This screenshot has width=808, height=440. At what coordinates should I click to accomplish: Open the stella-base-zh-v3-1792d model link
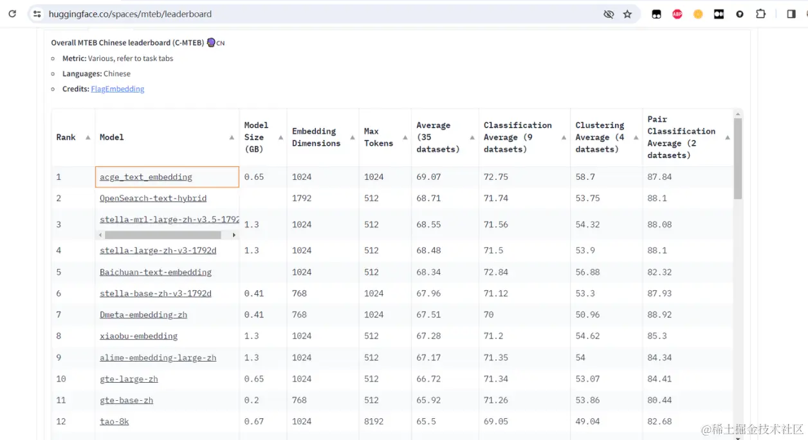[x=156, y=294]
